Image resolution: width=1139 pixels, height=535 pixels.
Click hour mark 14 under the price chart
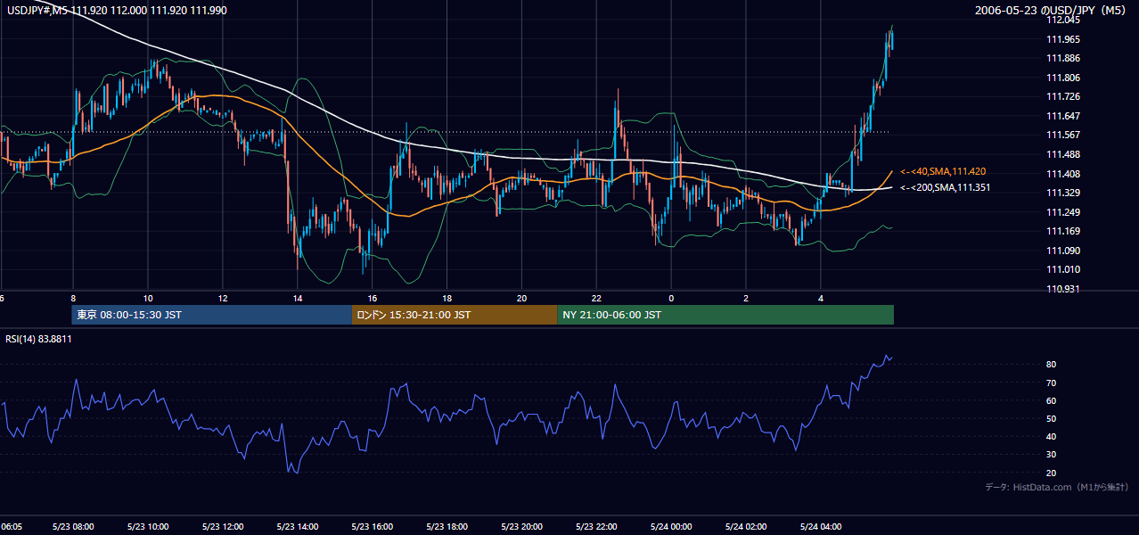click(297, 299)
